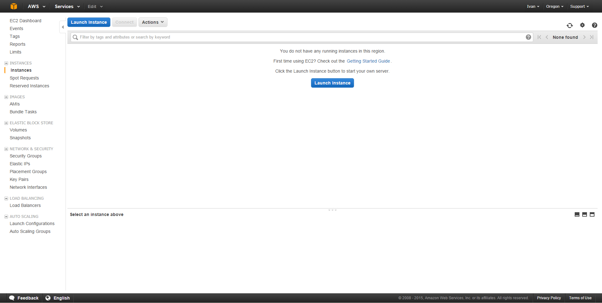This screenshot has width=602, height=303.
Task: Open Volumes in sidebar
Action: point(18,130)
